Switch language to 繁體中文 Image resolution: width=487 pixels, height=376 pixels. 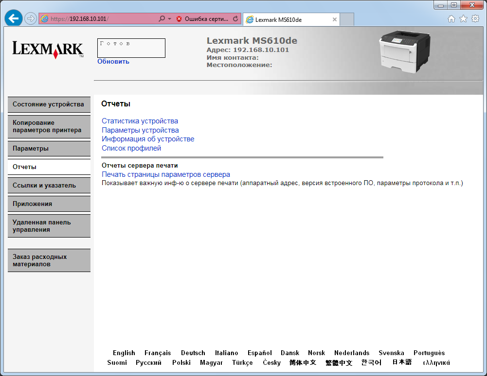coord(339,363)
